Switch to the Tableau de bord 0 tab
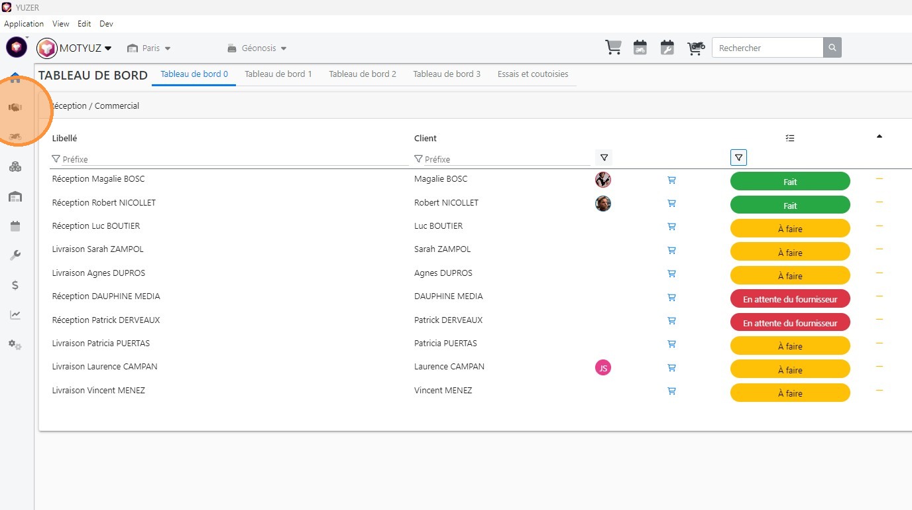The width and height of the screenshot is (912, 510). click(x=194, y=74)
